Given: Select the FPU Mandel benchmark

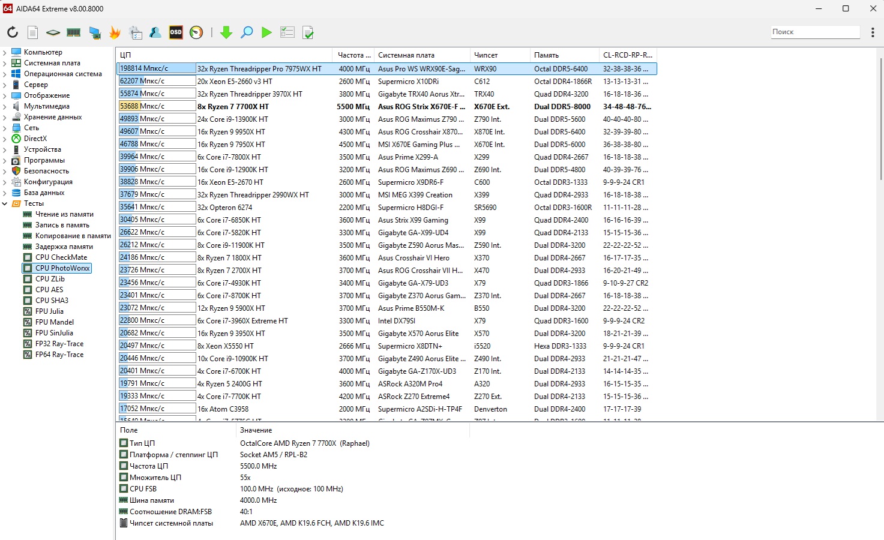Looking at the screenshot, I should click(x=54, y=322).
